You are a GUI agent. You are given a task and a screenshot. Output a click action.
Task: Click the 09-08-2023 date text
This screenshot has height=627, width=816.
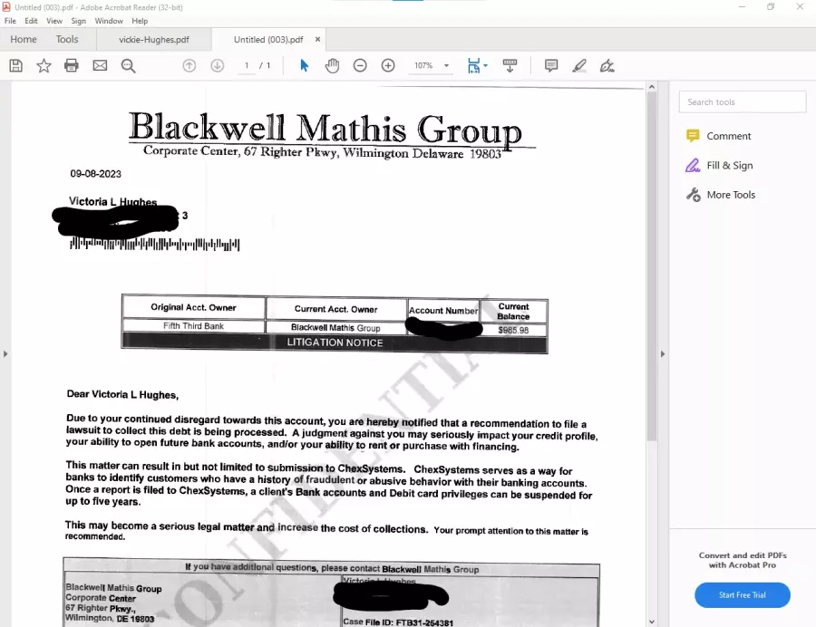[96, 174]
